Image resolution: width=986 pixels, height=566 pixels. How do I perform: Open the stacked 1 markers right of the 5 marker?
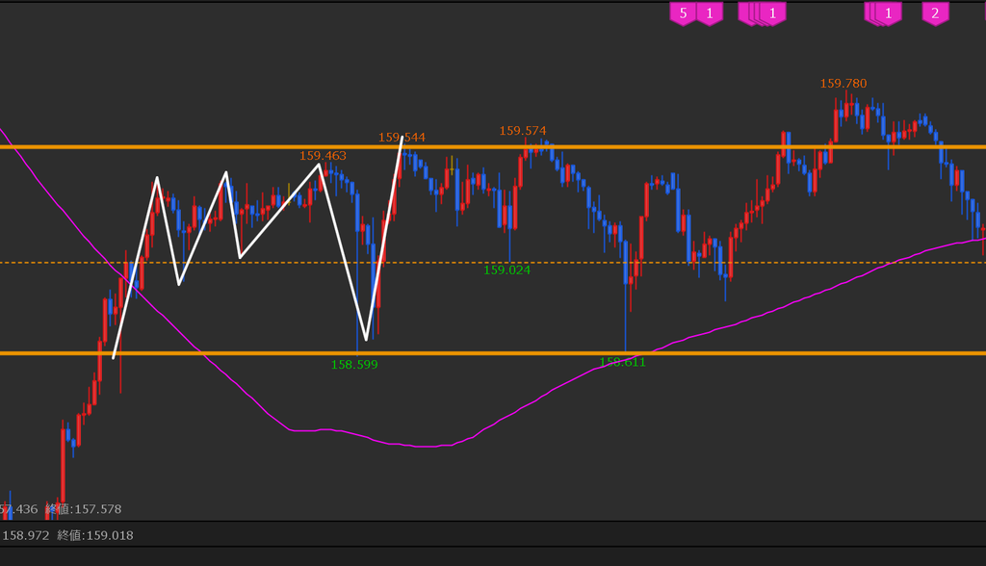763,13
